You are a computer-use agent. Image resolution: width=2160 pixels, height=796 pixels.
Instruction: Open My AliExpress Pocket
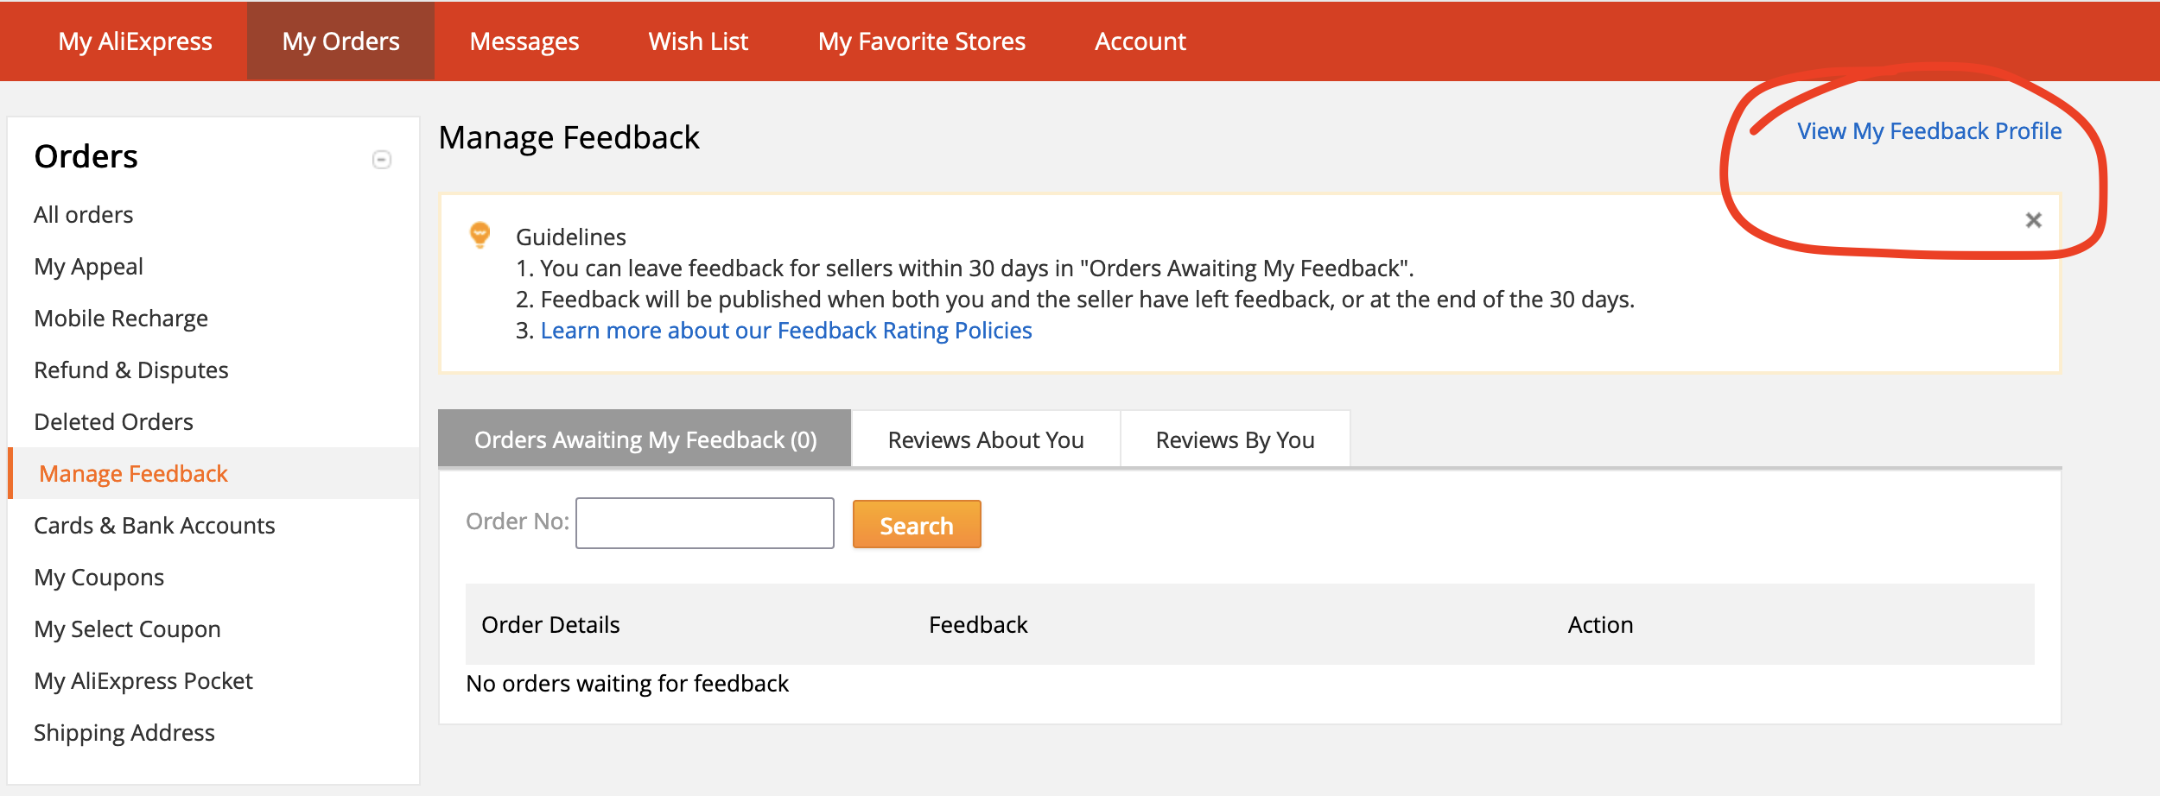pos(143,681)
